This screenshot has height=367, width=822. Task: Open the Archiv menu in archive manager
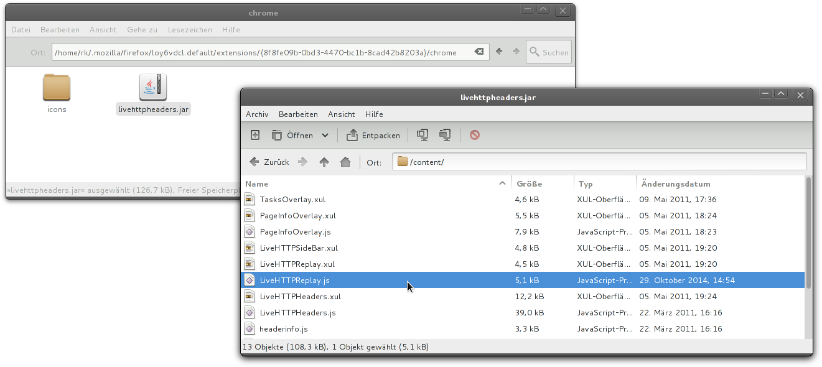pos(257,114)
